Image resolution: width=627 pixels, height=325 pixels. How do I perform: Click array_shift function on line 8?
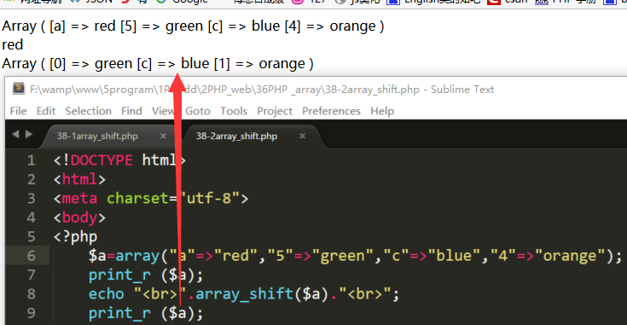245,294
